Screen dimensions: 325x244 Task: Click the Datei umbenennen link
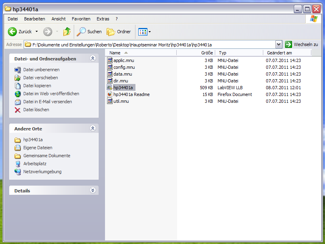click(x=41, y=70)
